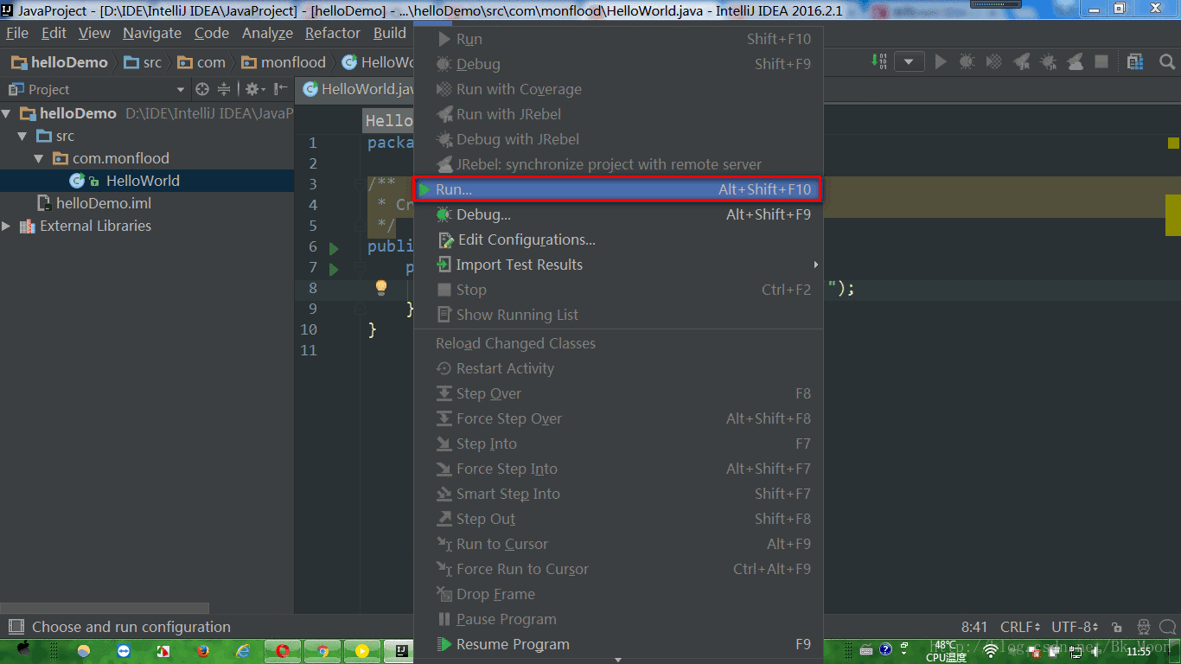Click the 8:41 caret position indicator

(x=974, y=627)
